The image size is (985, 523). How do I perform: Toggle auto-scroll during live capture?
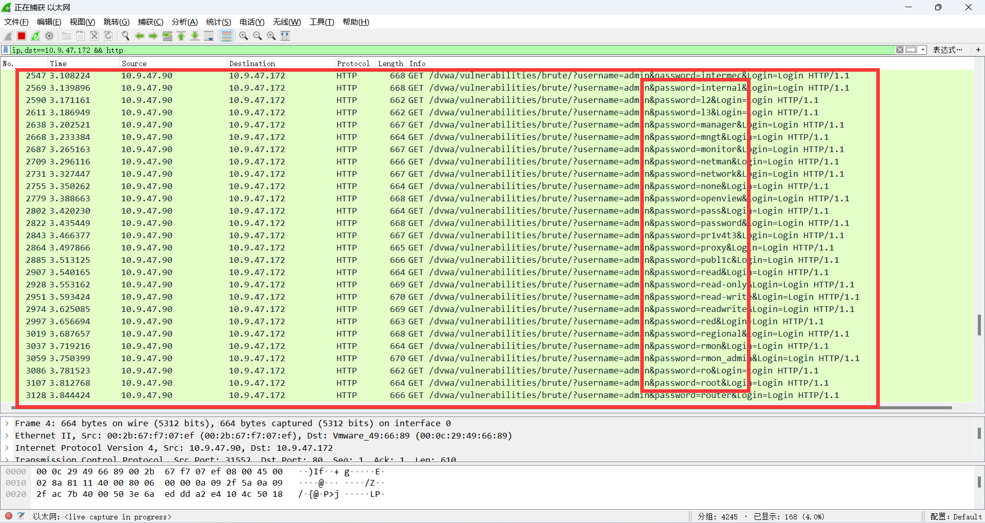(x=209, y=36)
